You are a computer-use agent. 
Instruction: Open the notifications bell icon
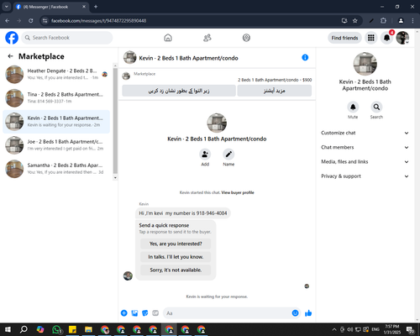pyautogui.click(x=386, y=38)
